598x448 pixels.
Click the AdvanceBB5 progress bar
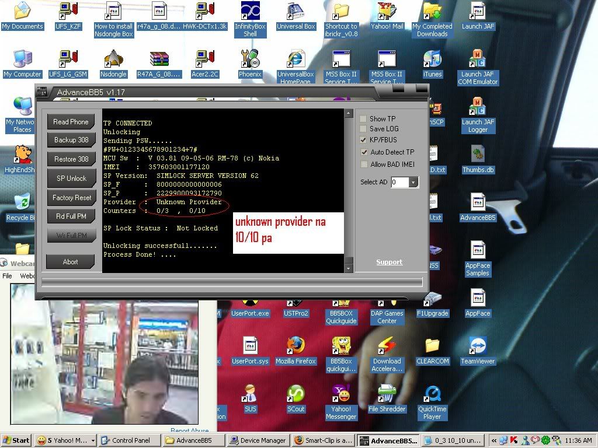coord(232,282)
